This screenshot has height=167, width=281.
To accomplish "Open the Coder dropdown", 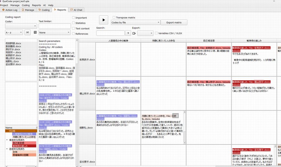I will click(x=21, y=26).
